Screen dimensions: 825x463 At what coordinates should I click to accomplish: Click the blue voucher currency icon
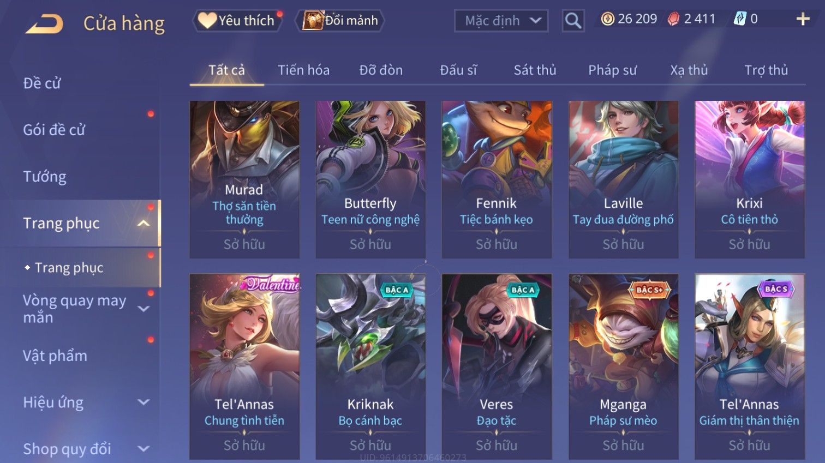[739, 19]
